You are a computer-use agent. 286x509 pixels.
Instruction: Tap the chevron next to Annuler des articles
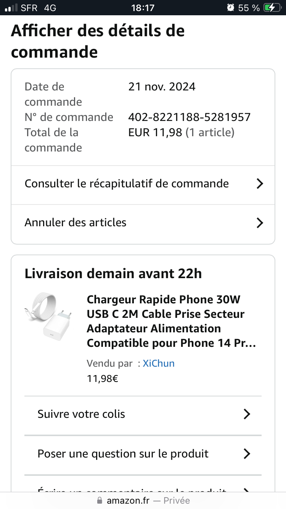click(x=260, y=223)
